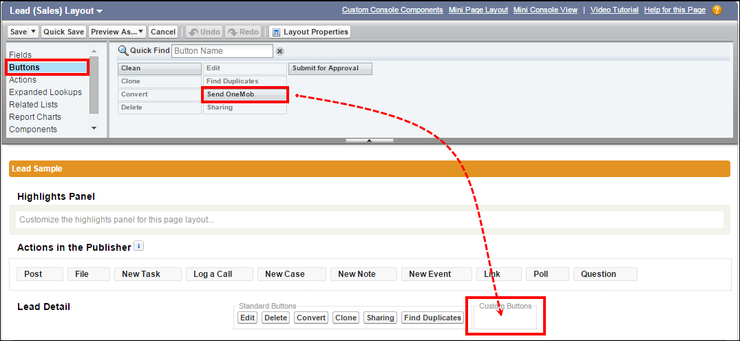740x341 pixels.
Task: Select the Delete palette item
Action: 160,108
